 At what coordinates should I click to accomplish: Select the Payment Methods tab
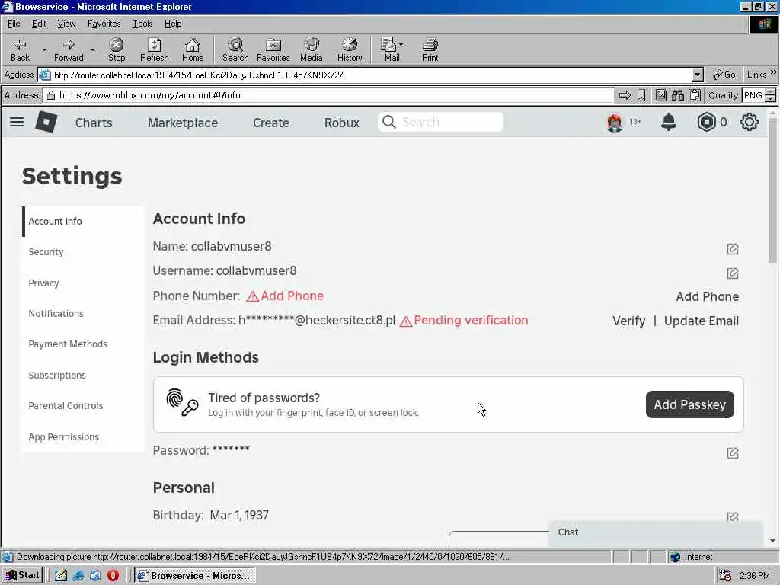[83, 344]
